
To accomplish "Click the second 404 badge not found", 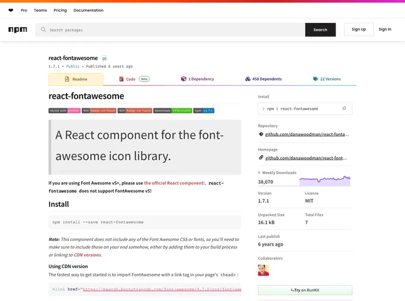I will click(135, 111).
